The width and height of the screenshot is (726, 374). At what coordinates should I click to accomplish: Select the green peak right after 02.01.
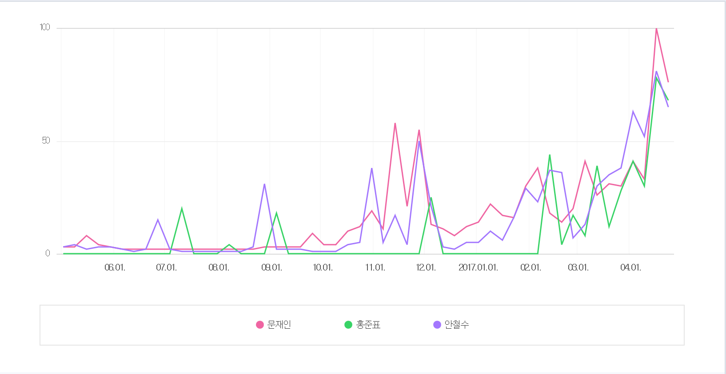[550, 155]
